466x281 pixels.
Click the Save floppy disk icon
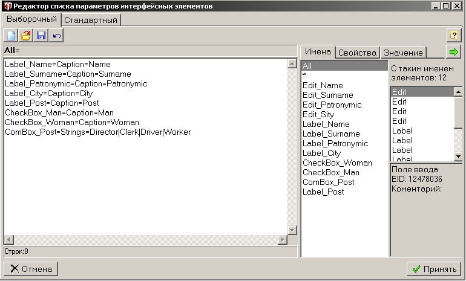(x=41, y=36)
